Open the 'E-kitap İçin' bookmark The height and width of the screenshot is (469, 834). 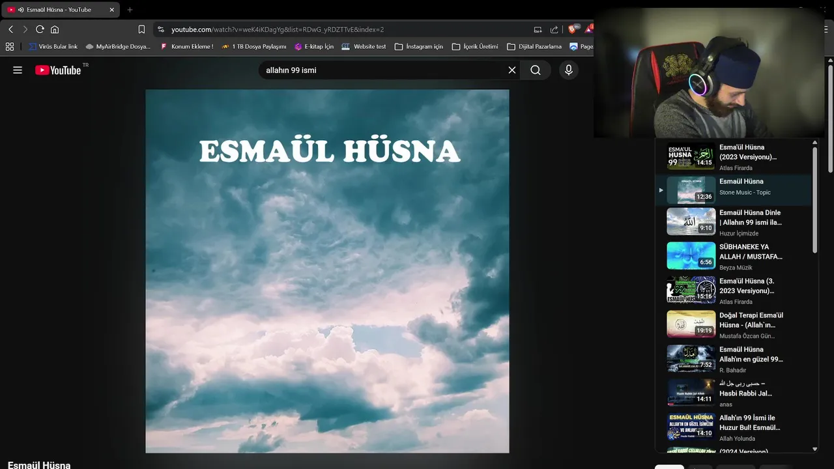314,46
